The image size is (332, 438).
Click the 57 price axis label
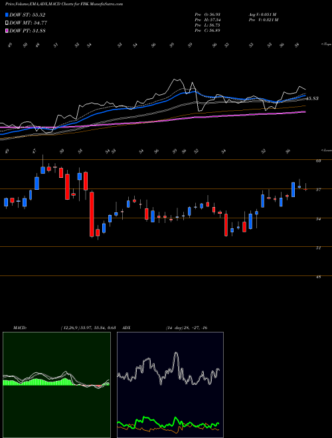coord(318,190)
